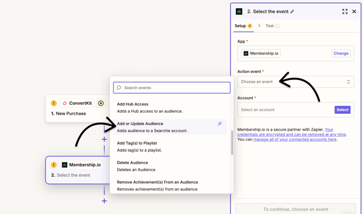Choose the Add or Update Audience event
This screenshot has width=363, height=214.
tap(170, 127)
